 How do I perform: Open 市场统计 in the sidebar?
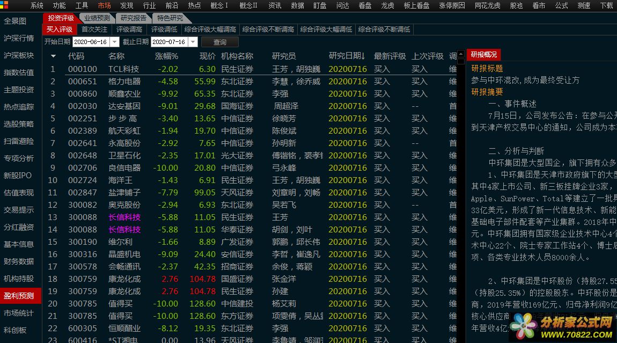click(19, 313)
